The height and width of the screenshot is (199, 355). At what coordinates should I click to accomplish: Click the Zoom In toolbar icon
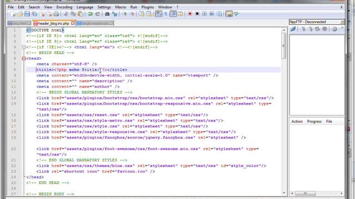tap(125, 14)
